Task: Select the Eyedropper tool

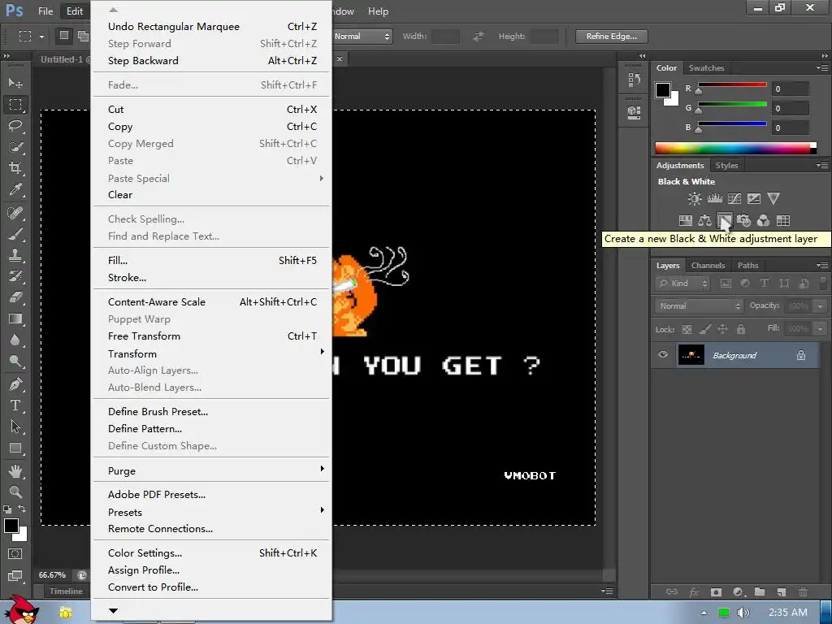Action: 15,189
